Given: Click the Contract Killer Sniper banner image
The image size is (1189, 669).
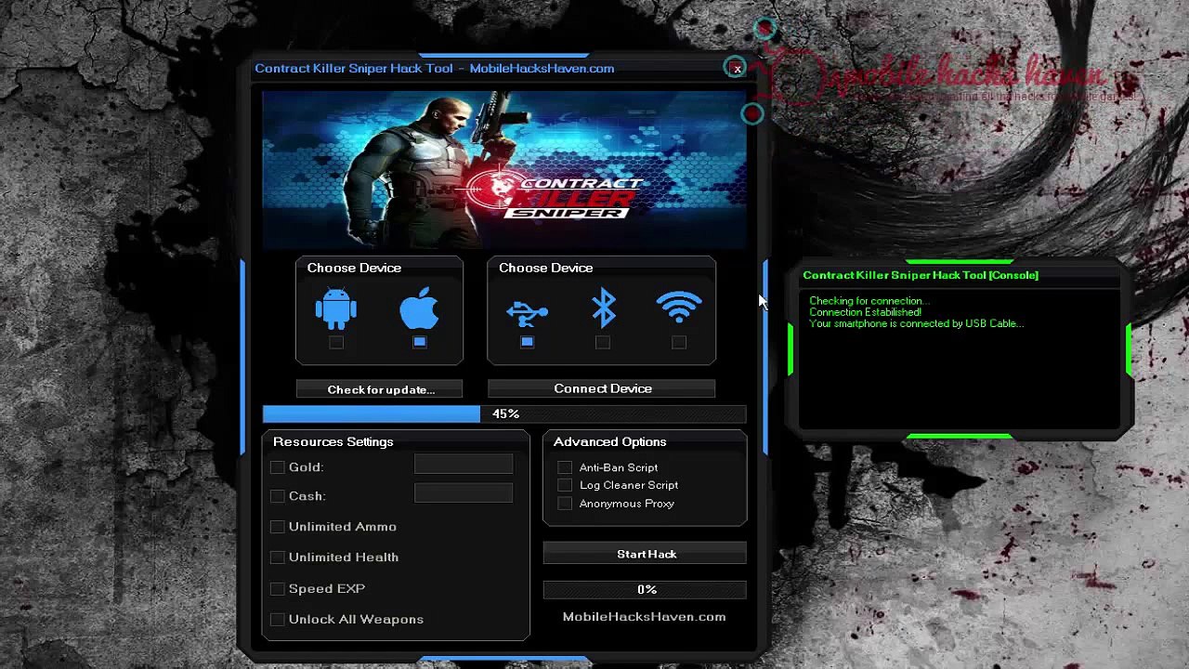Looking at the screenshot, I should pyautogui.click(x=504, y=170).
